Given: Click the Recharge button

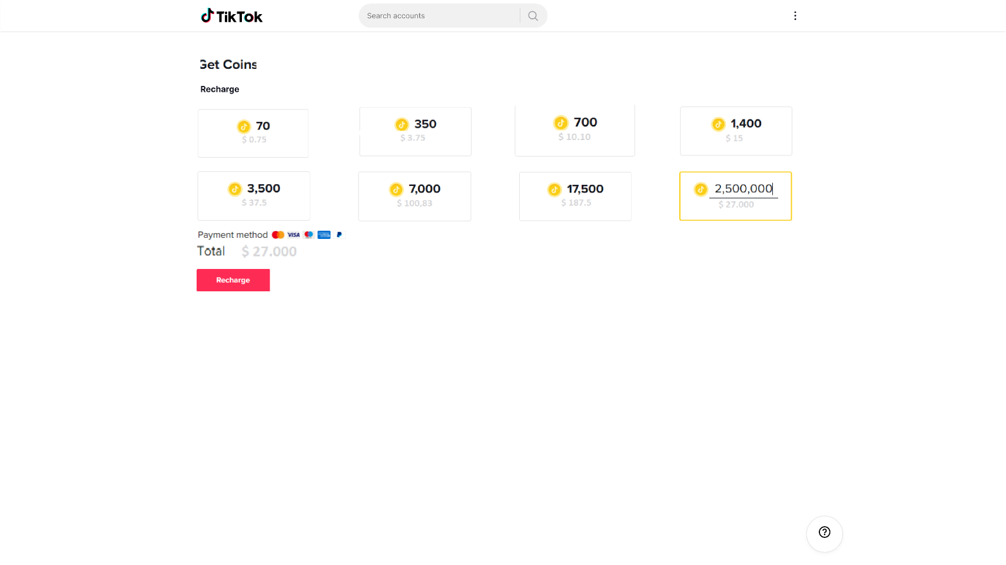Looking at the screenshot, I should [233, 280].
